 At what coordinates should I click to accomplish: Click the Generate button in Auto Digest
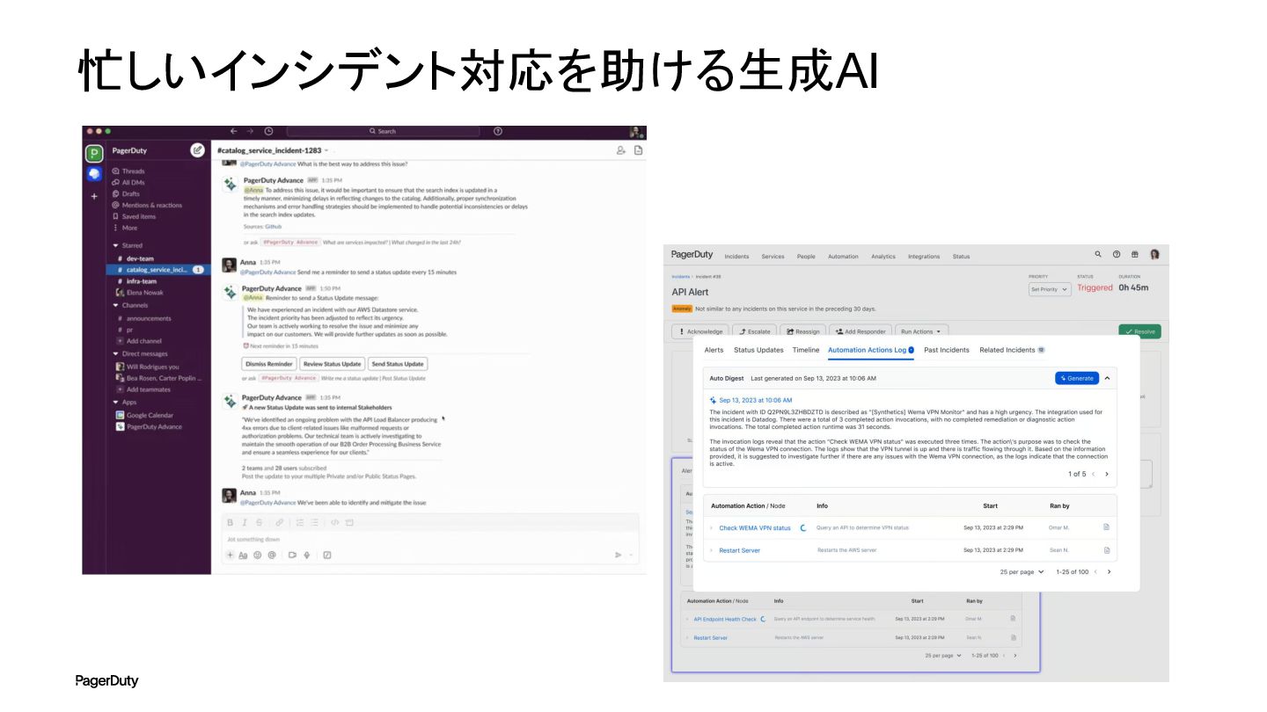coord(1077,378)
